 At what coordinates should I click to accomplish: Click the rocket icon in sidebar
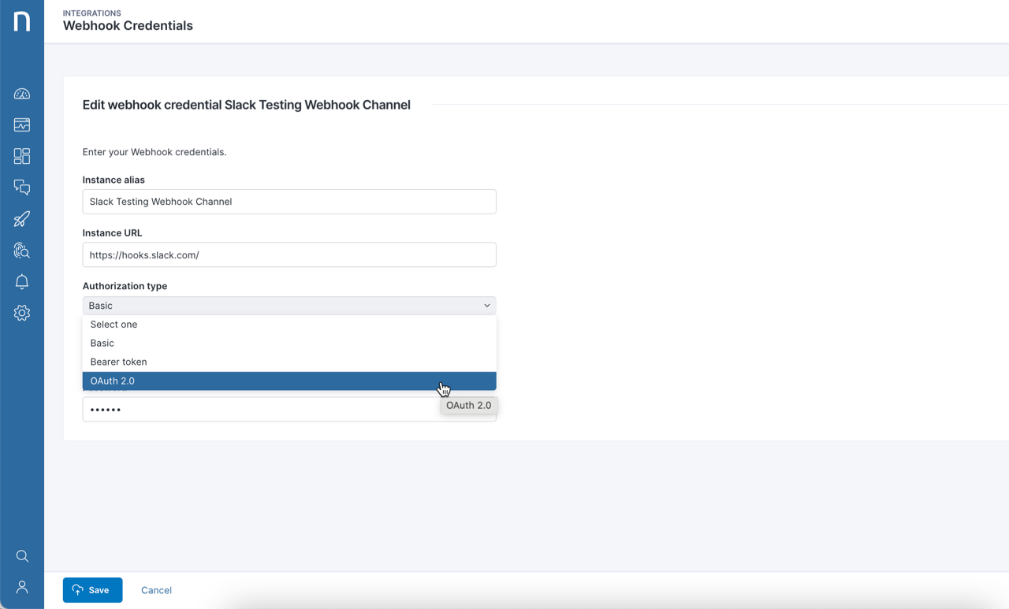pos(21,219)
